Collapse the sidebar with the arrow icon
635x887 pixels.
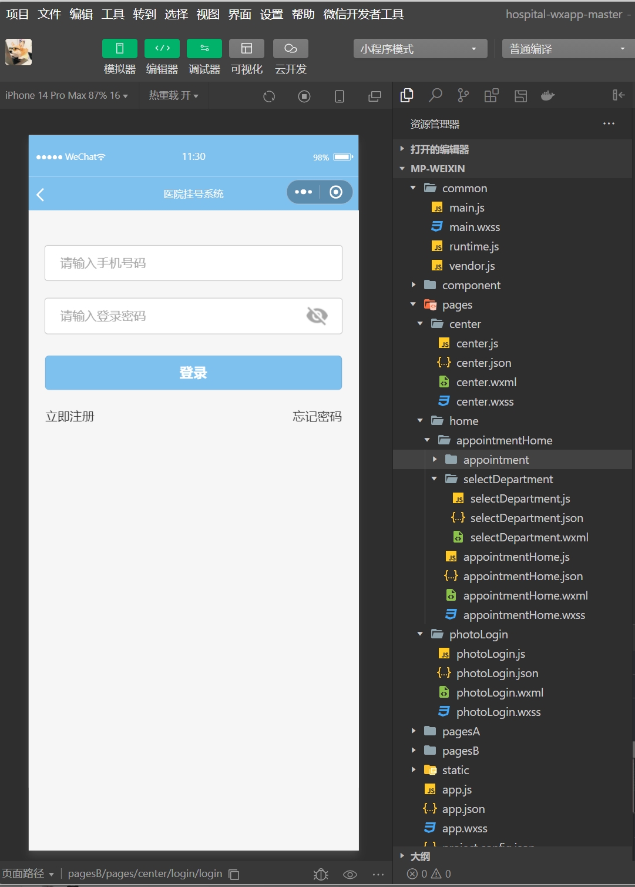click(x=619, y=95)
